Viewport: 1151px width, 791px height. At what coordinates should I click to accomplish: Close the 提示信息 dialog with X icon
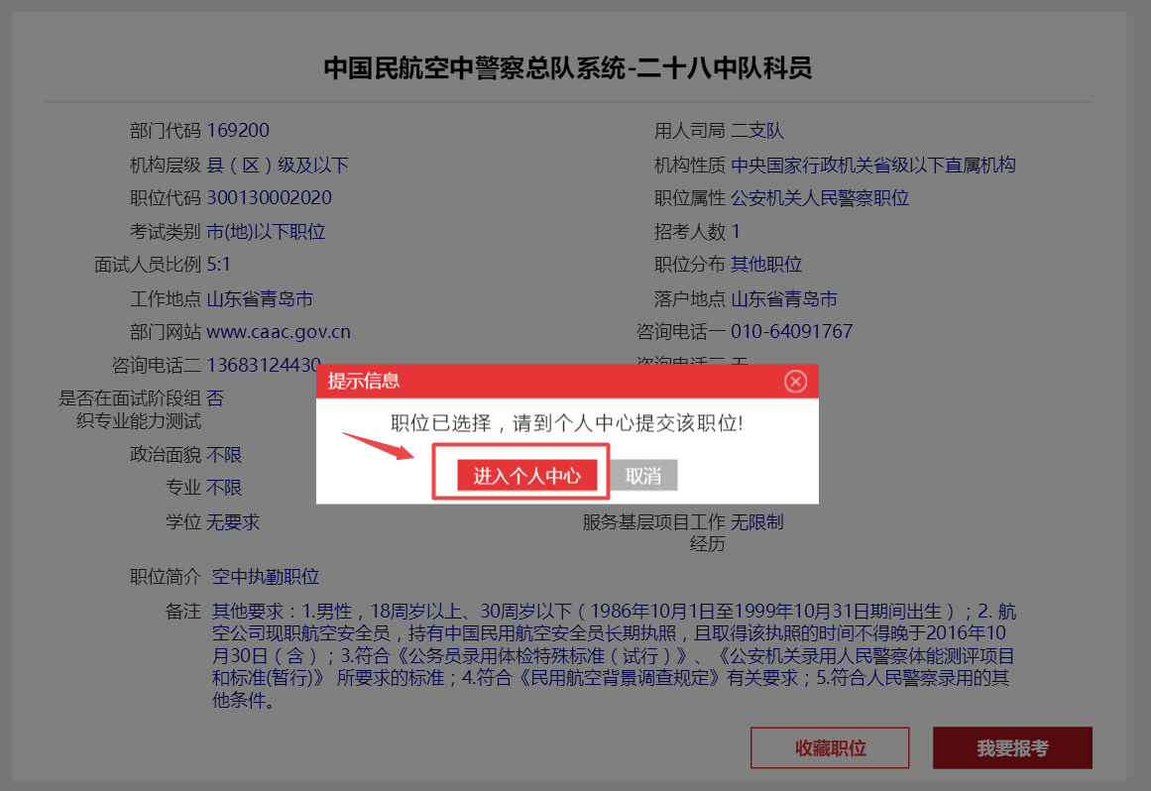point(795,382)
